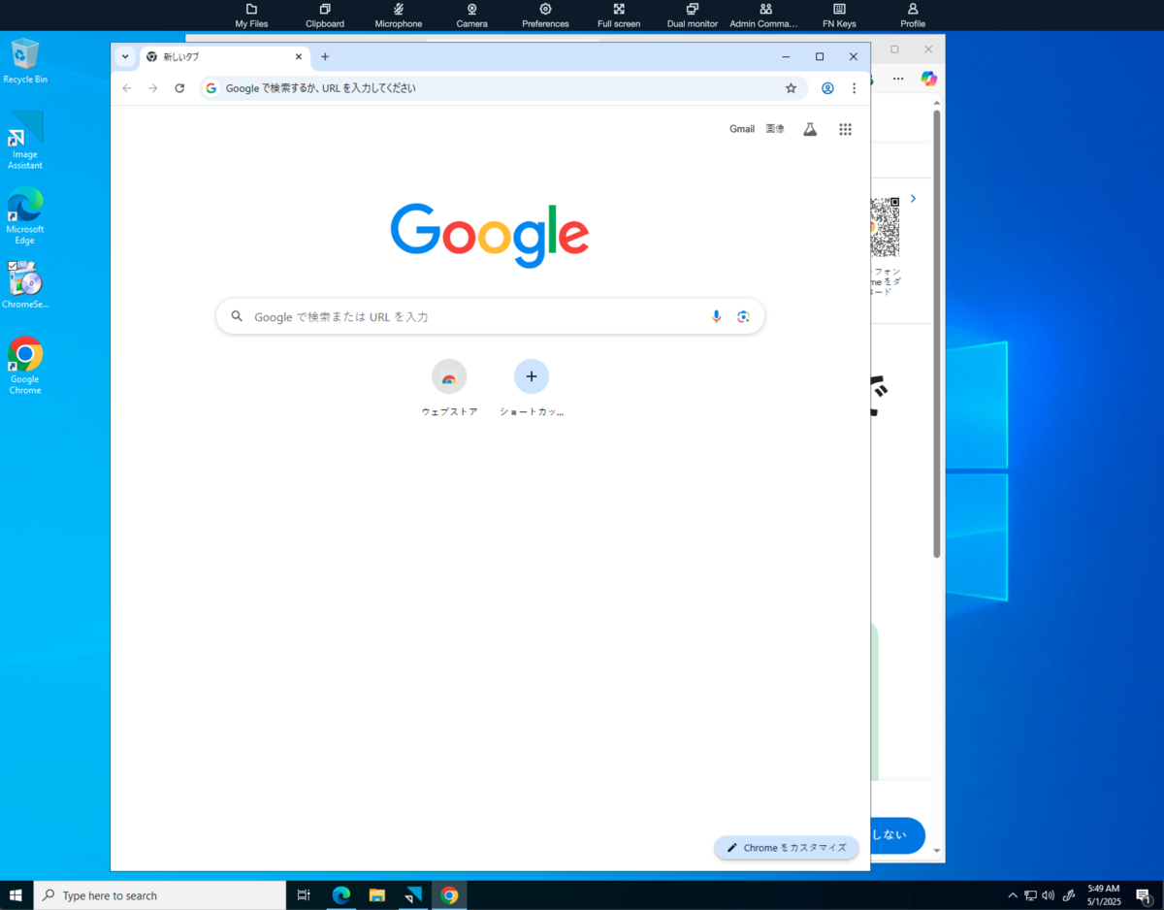Viewport: 1164px width, 910px height.
Task: Click the taskbar search box
Action: pyautogui.click(x=160, y=895)
